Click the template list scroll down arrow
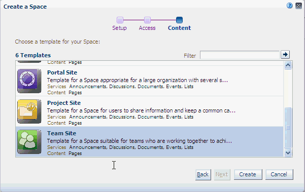This screenshot has width=305, height=192. coord(288,152)
